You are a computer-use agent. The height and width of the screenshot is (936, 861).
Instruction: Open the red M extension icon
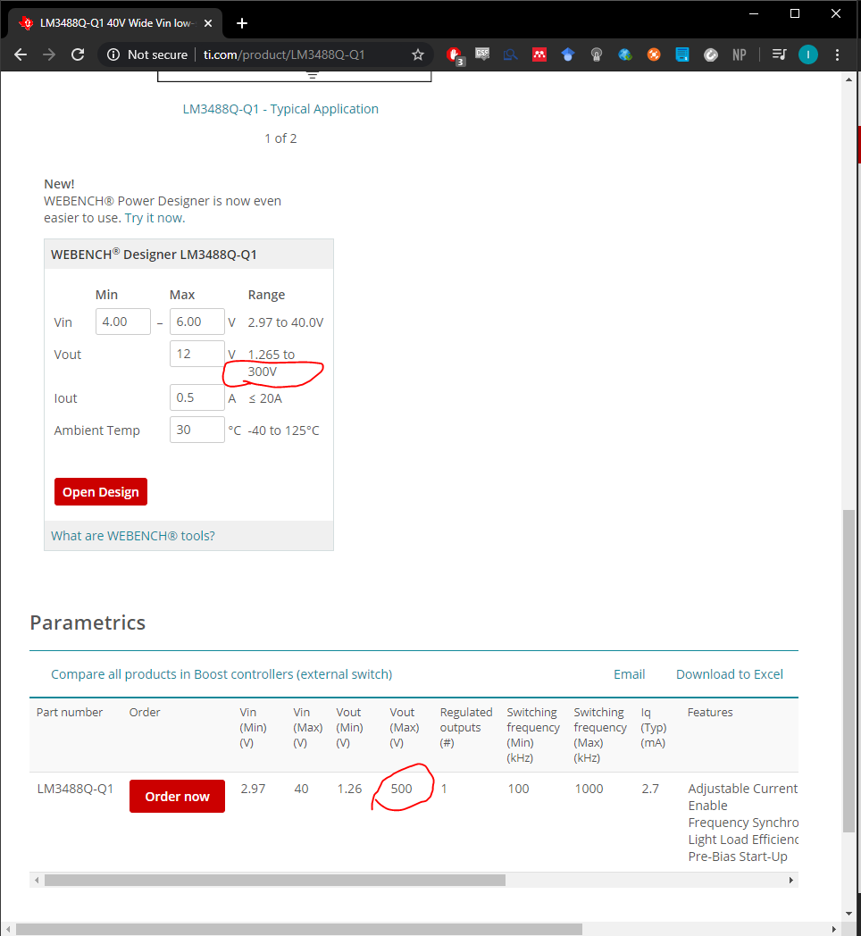[539, 54]
